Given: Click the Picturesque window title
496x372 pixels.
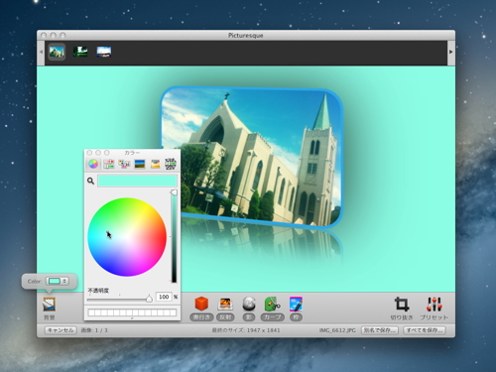Looking at the screenshot, I should tap(246, 36).
